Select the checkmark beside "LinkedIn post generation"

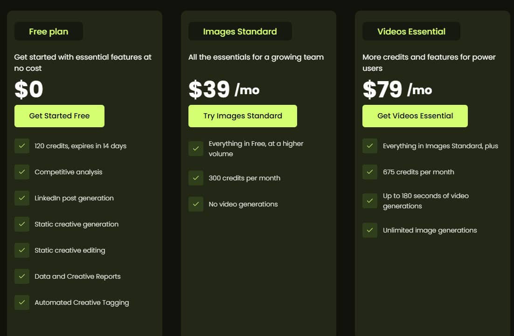tap(22, 198)
